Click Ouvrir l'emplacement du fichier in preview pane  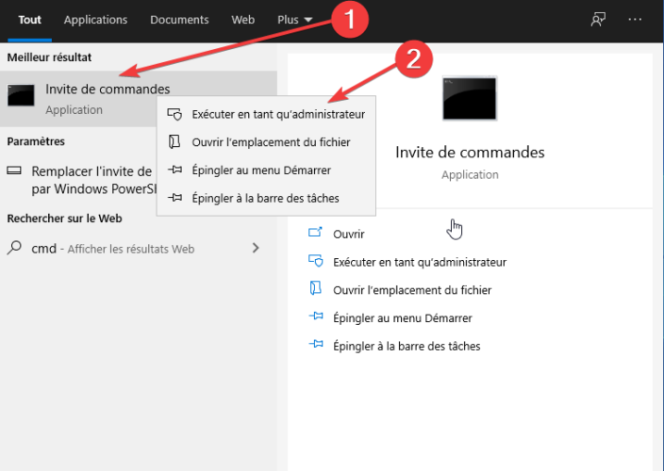click(412, 290)
